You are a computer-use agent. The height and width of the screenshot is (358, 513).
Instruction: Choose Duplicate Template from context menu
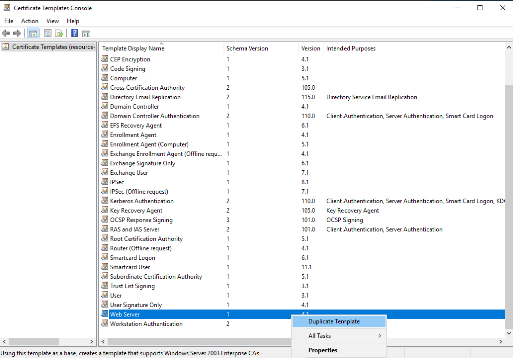tap(334, 321)
